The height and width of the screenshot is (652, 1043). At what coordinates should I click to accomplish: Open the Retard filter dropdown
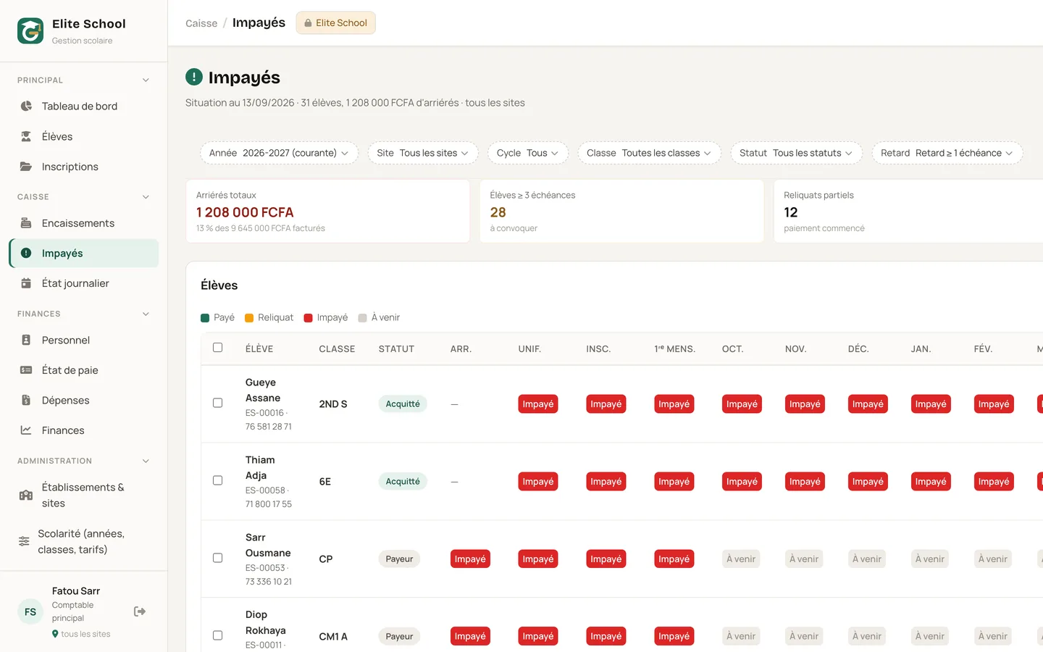click(947, 153)
